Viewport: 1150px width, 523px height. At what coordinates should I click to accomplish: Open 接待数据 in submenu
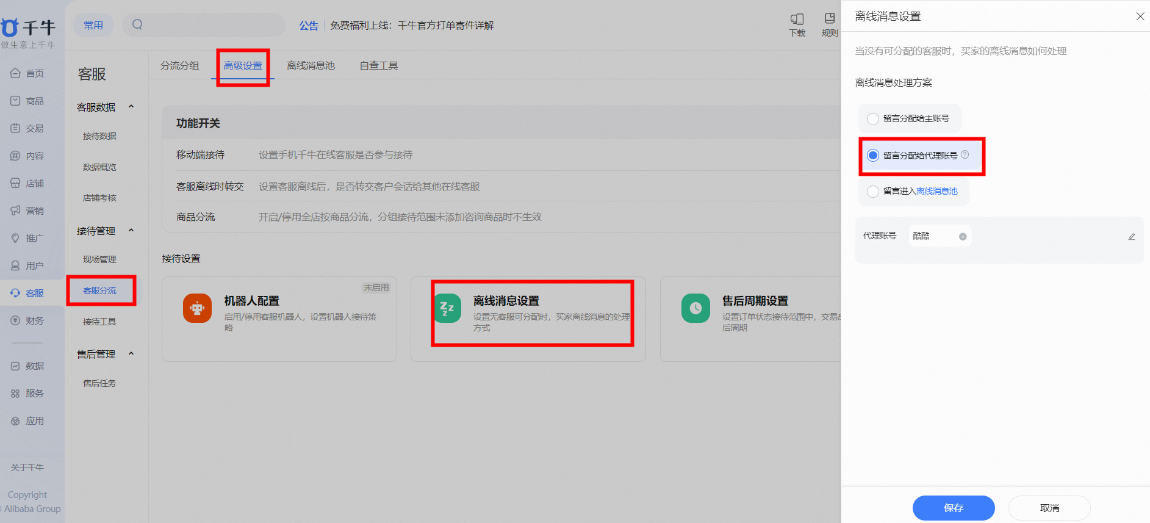click(x=99, y=136)
